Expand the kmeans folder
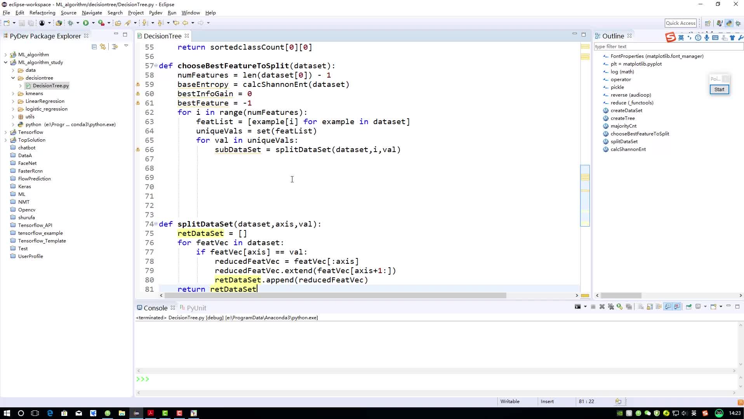 13,93
